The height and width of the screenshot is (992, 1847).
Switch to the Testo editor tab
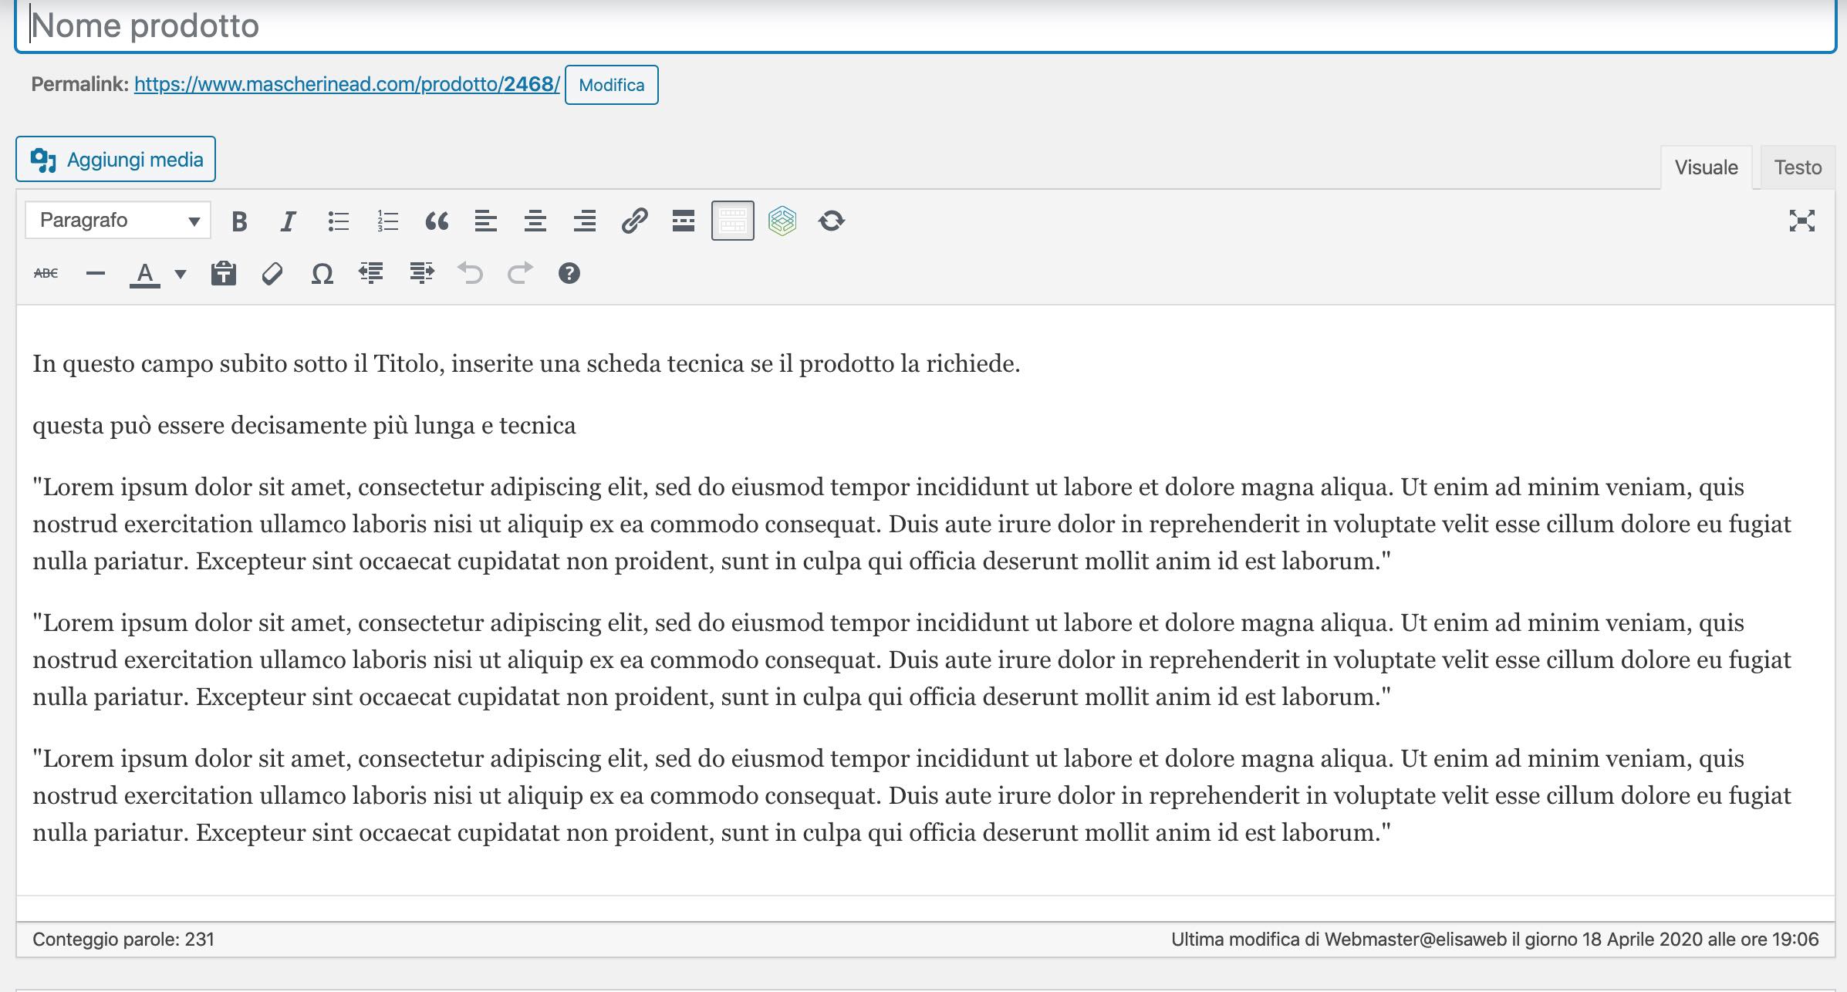click(x=1797, y=167)
